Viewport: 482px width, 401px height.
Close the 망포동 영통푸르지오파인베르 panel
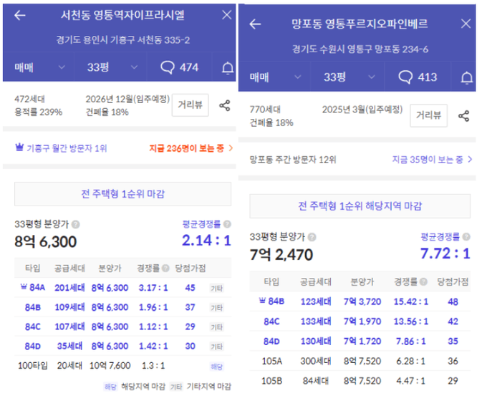coord(466,24)
